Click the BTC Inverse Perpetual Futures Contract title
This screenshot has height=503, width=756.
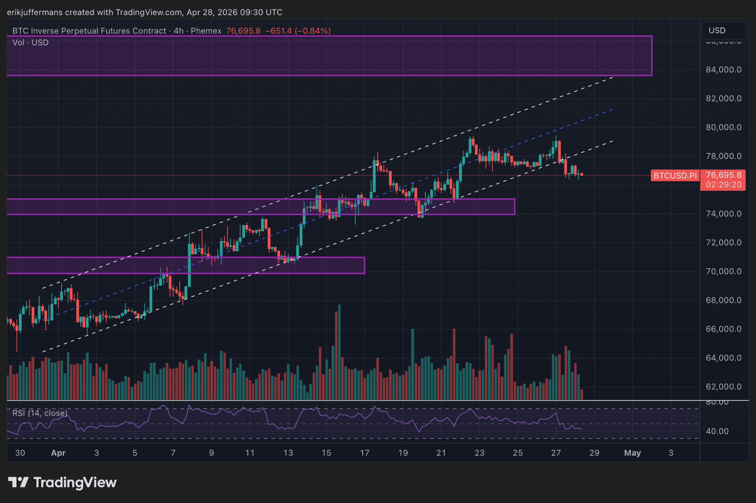tap(89, 31)
